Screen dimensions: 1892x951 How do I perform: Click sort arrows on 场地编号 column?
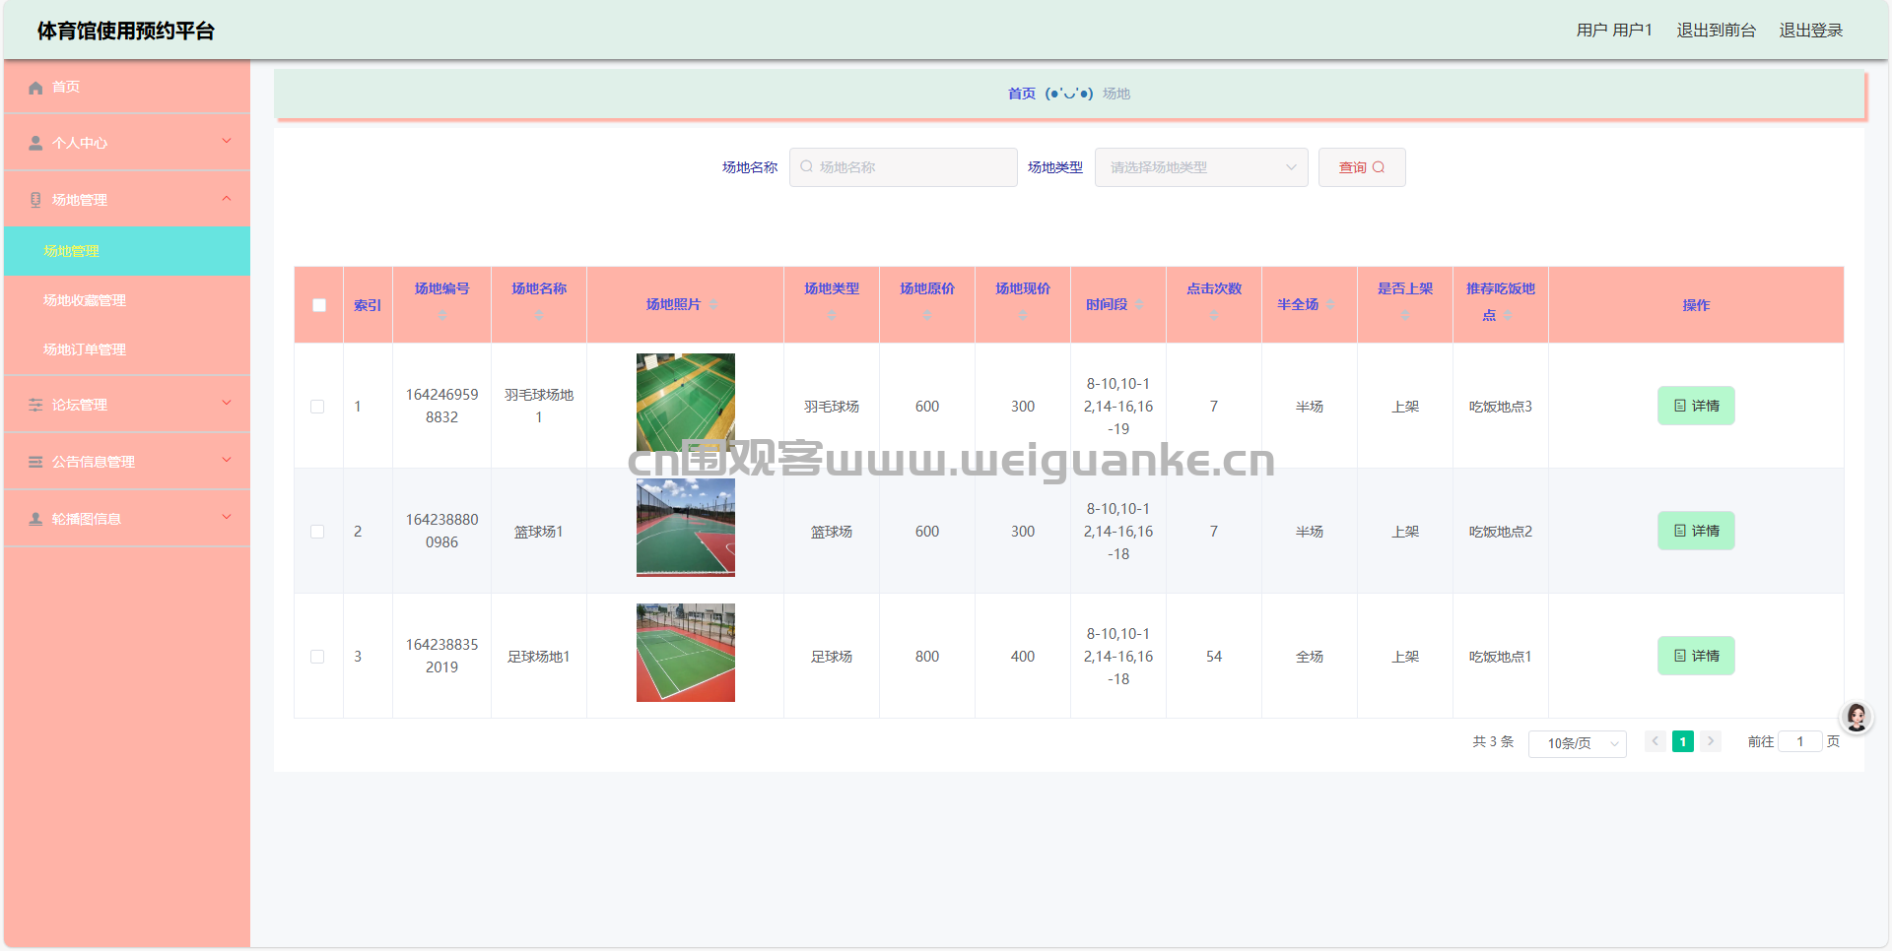[x=442, y=315]
